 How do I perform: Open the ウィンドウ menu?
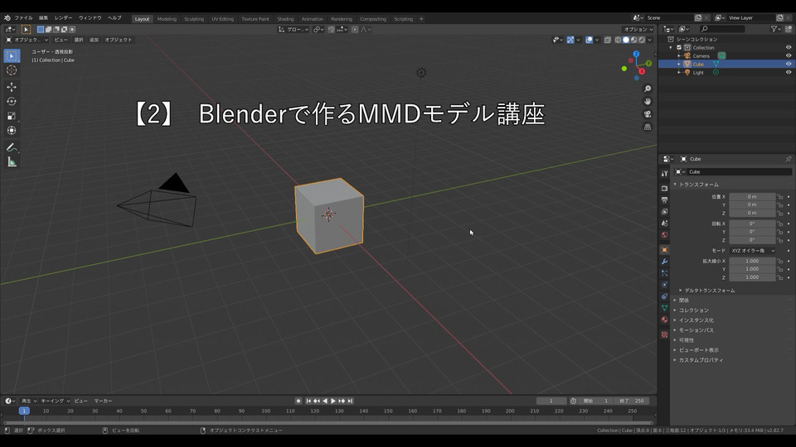(90, 17)
